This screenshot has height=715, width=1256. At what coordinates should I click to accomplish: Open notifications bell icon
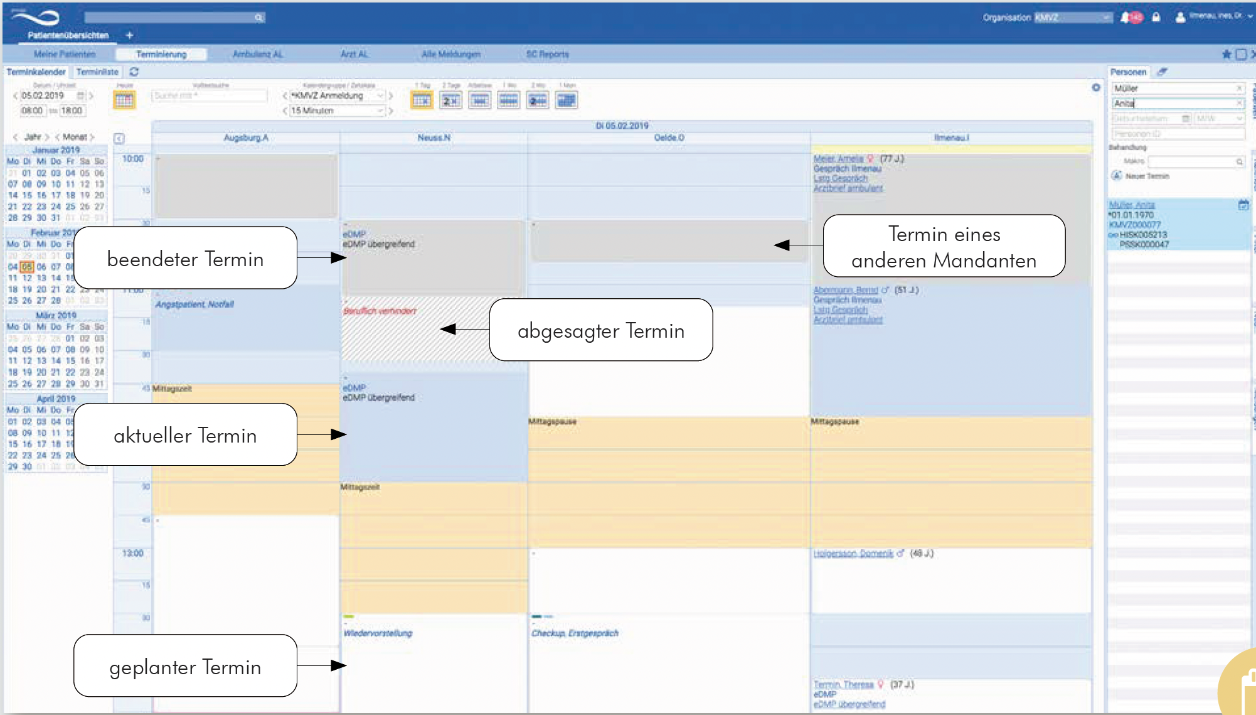click(1126, 18)
